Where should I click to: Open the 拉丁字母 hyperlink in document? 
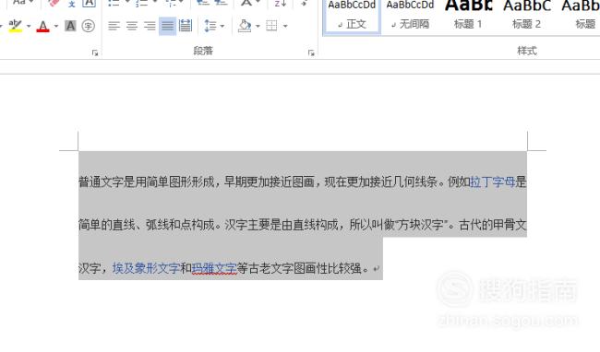[x=493, y=182]
